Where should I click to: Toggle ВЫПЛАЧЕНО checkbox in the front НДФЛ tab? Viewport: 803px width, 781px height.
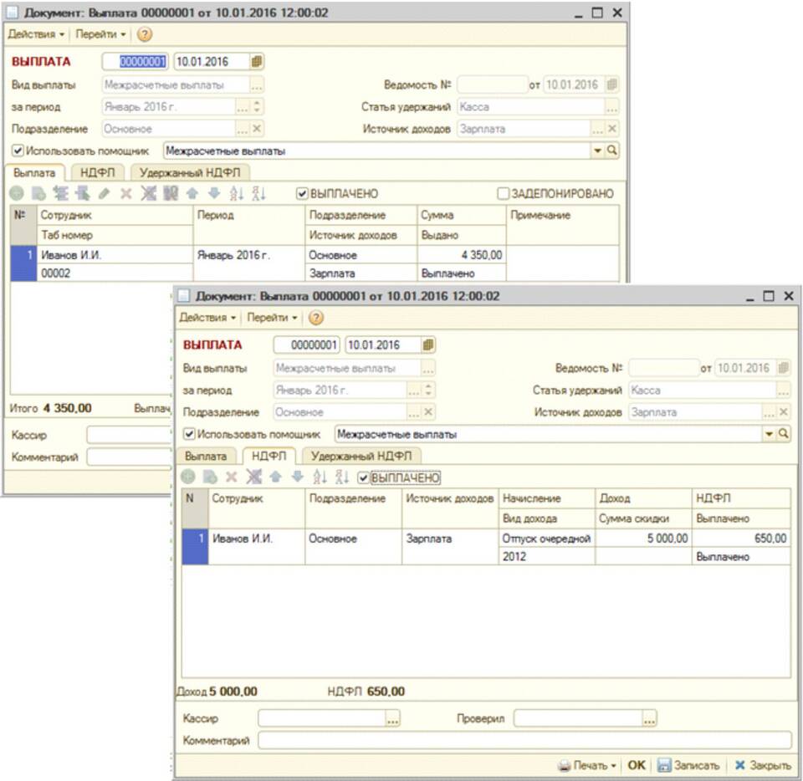(363, 477)
